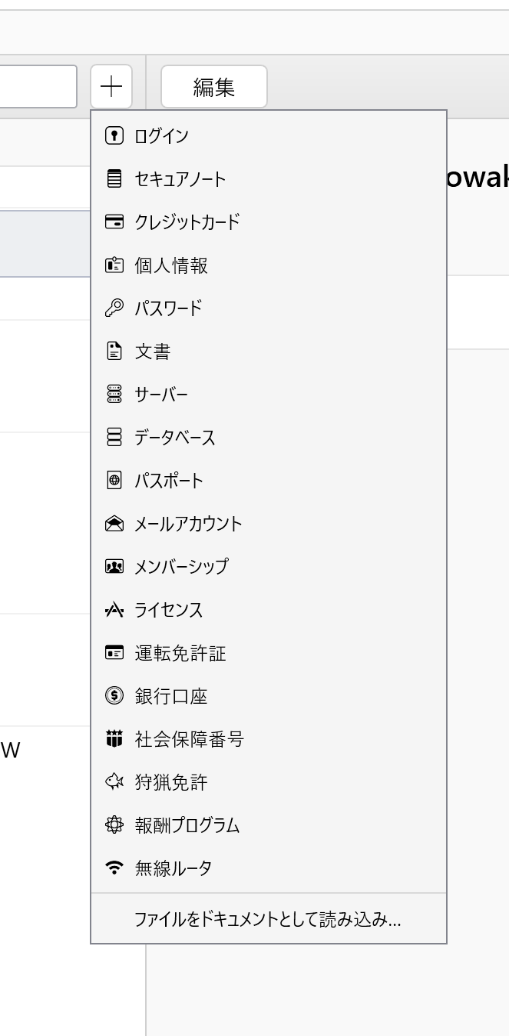Click the 編集 button
This screenshot has width=509, height=1036.
213,87
